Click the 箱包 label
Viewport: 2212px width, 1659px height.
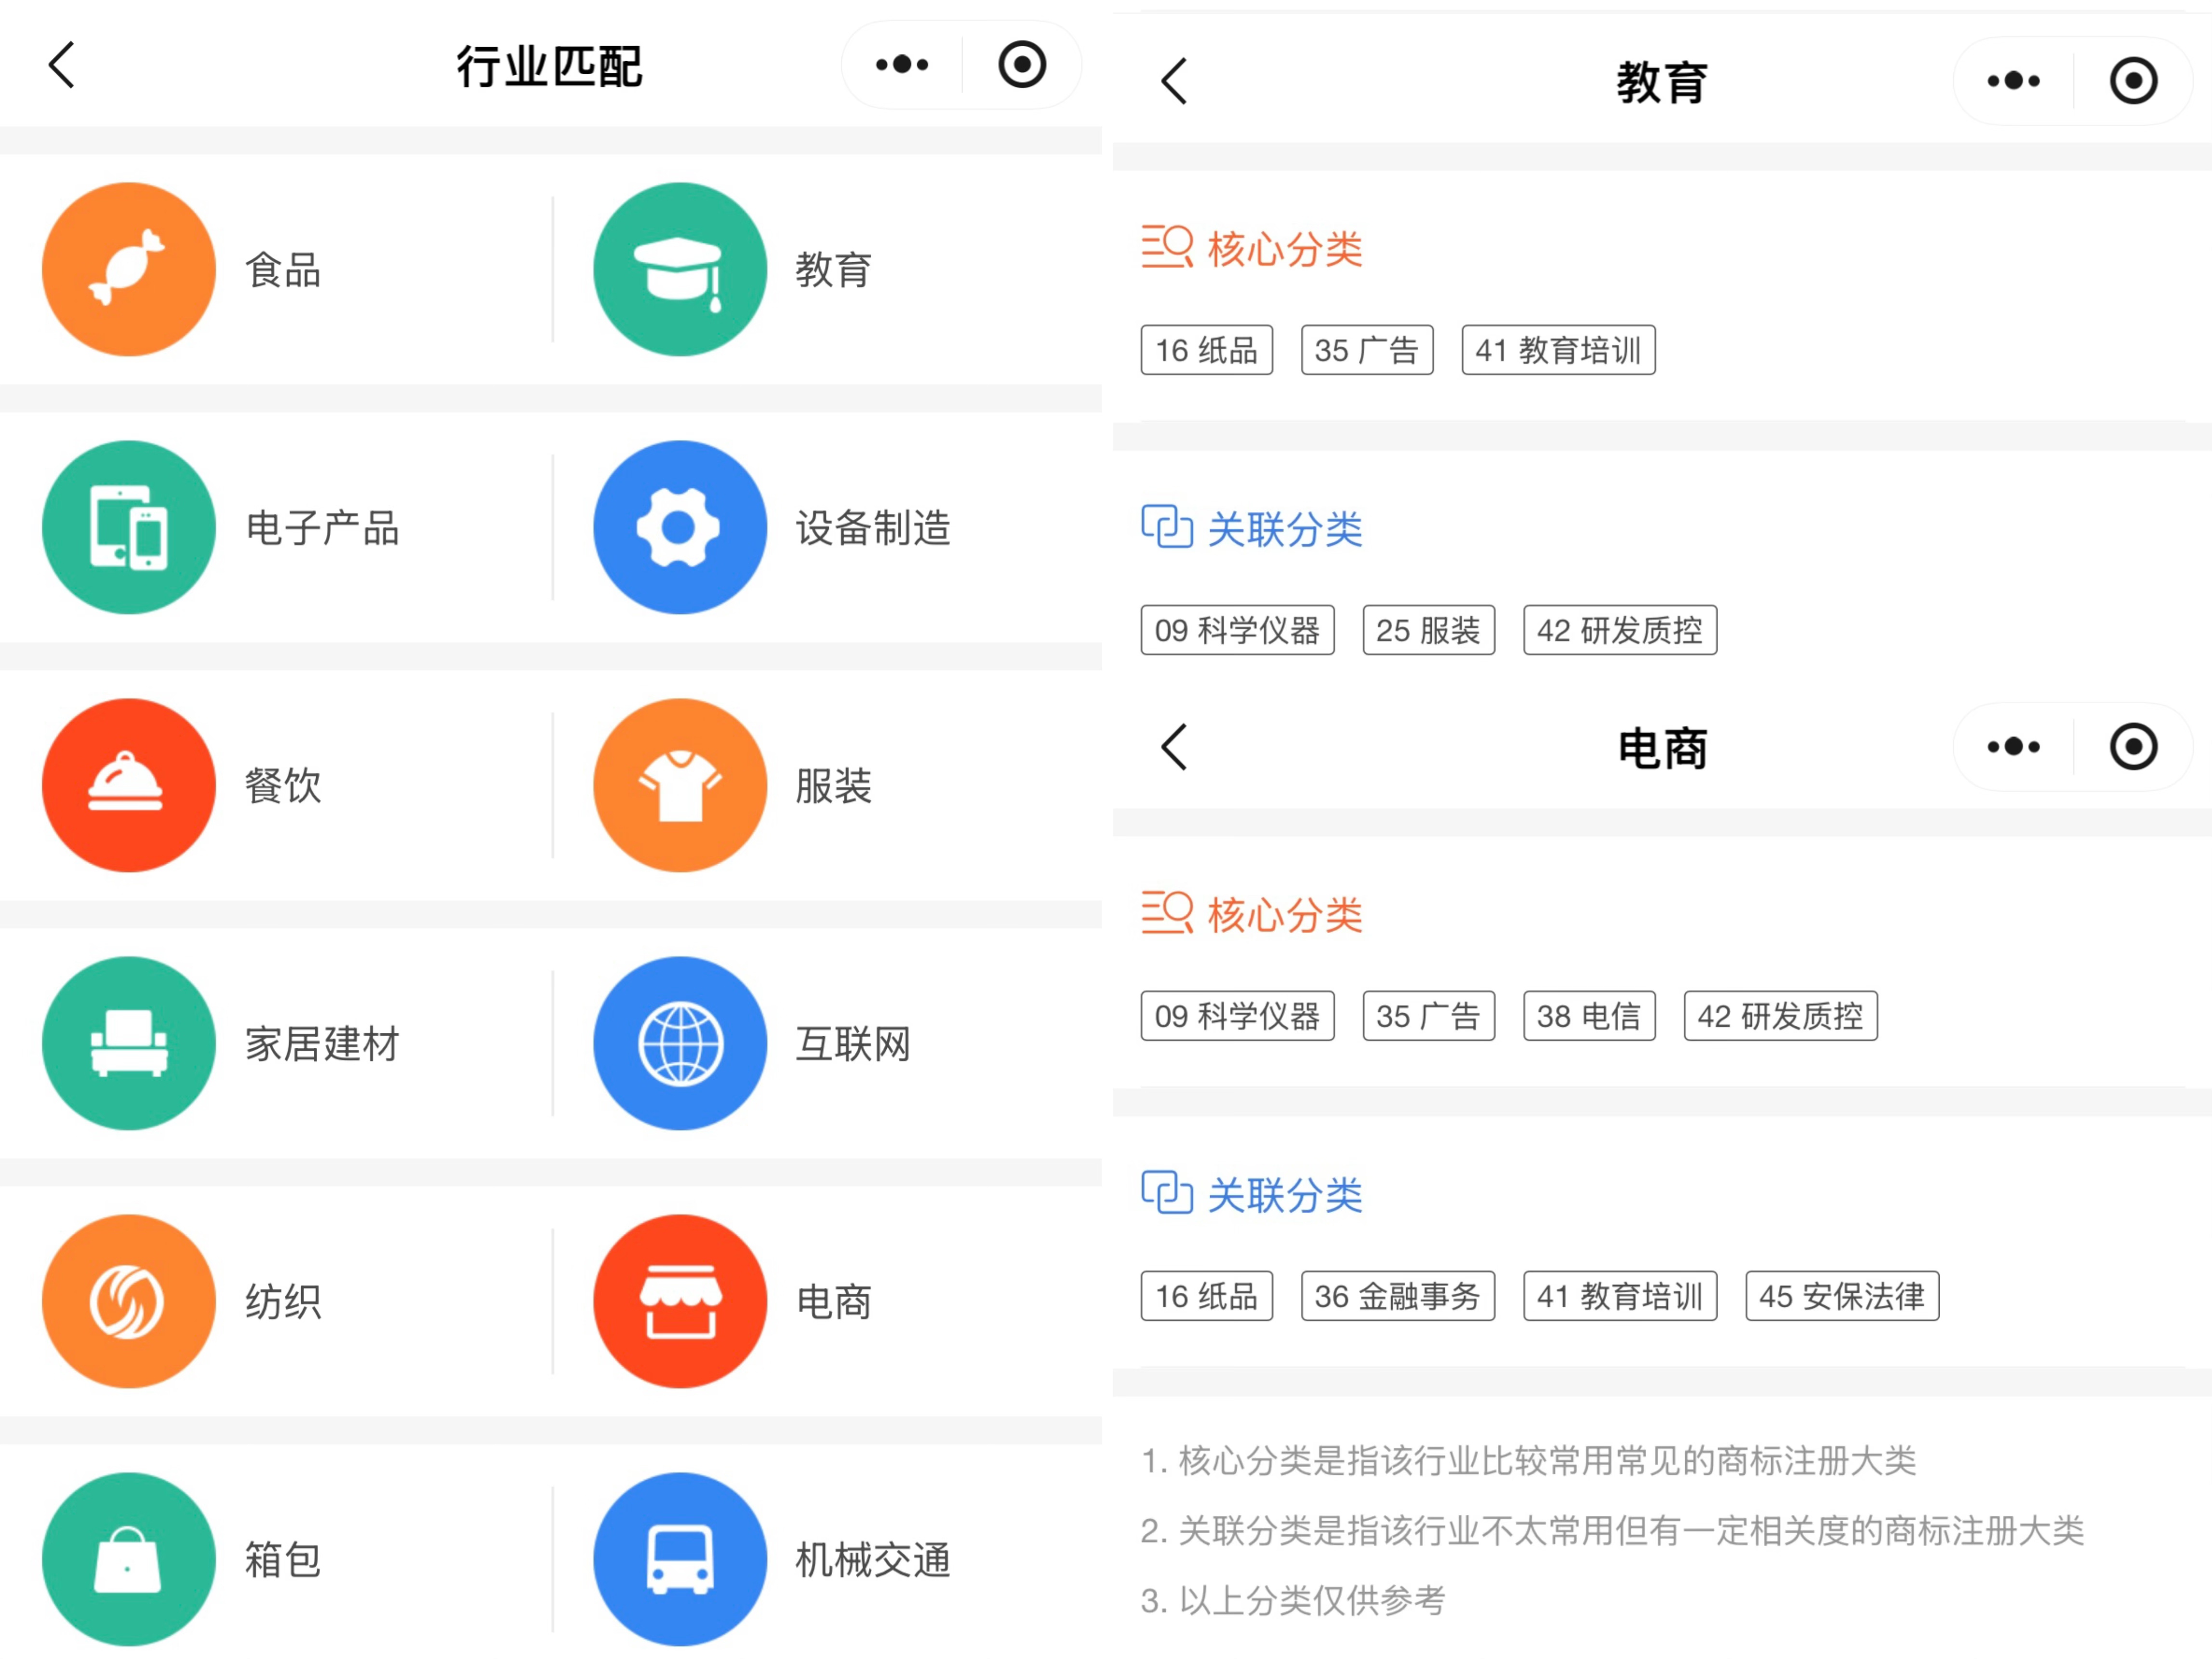pyautogui.click(x=283, y=1560)
